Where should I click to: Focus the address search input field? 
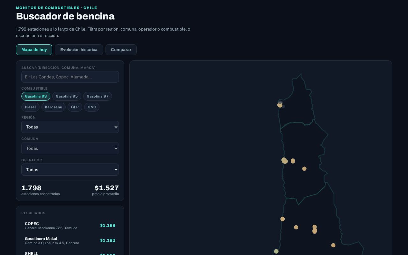tap(70, 77)
